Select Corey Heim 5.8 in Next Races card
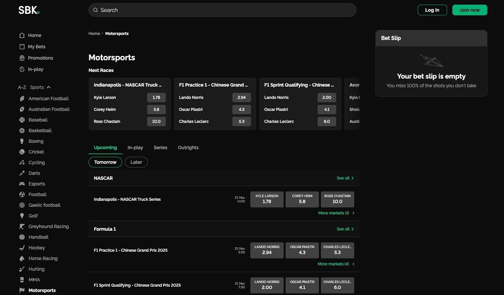 click(x=156, y=110)
